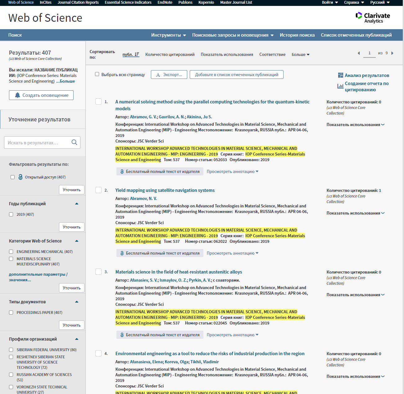Expand Показатель использования for result 3

(x=356, y=295)
